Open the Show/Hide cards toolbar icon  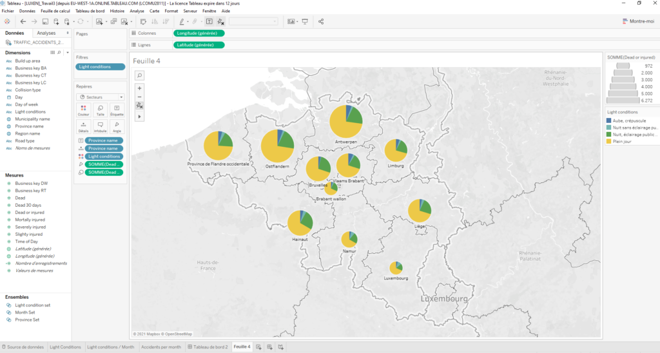(x=291, y=21)
